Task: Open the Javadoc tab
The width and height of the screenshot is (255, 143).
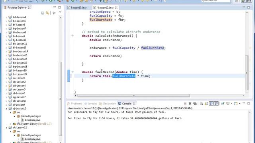Action: coord(91,104)
